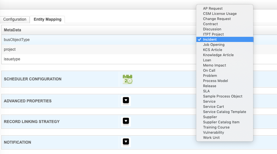
Task: Select Training Course in the list
Action: coord(225,127)
